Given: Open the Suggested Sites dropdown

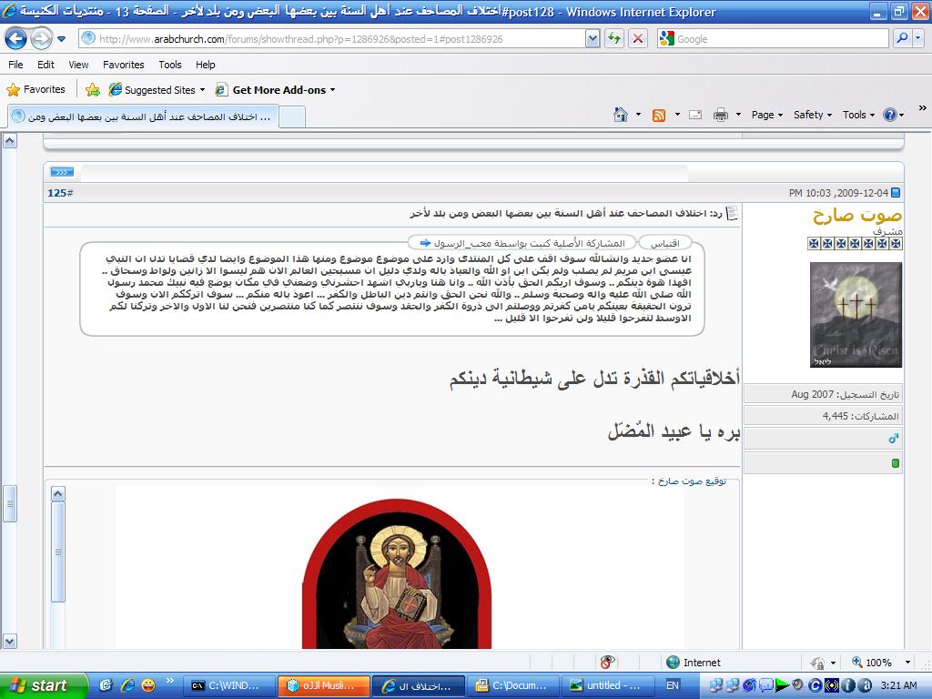Looking at the screenshot, I should point(157,90).
